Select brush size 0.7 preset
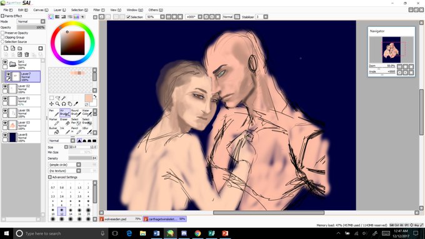The width and height of the screenshot is (425, 239). (53, 185)
